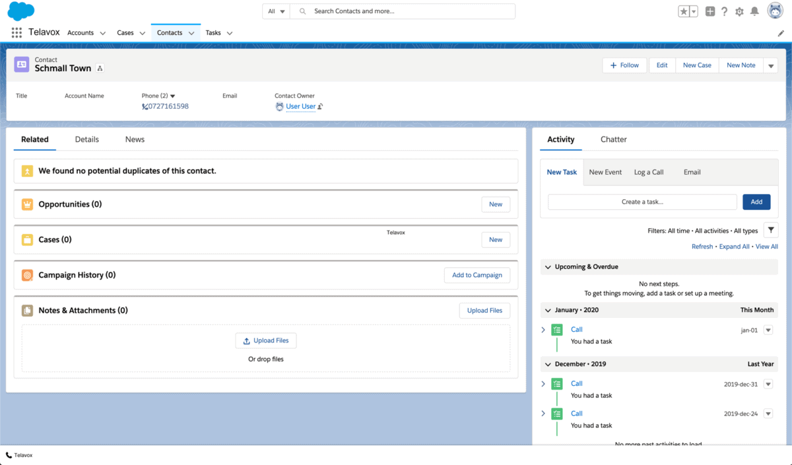Select the New Event tab

(x=605, y=172)
